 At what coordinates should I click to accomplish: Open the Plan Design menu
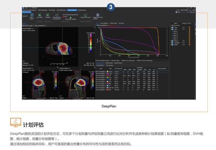[x=52, y=10]
